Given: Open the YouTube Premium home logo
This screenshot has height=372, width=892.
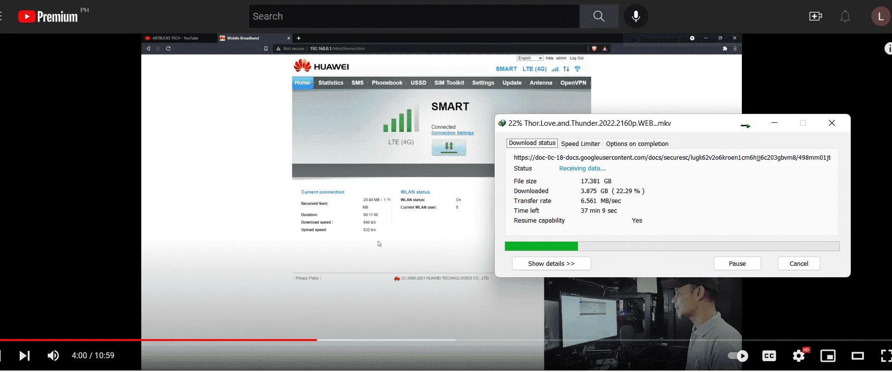Looking at the screenshot, I should coord(48,16).
